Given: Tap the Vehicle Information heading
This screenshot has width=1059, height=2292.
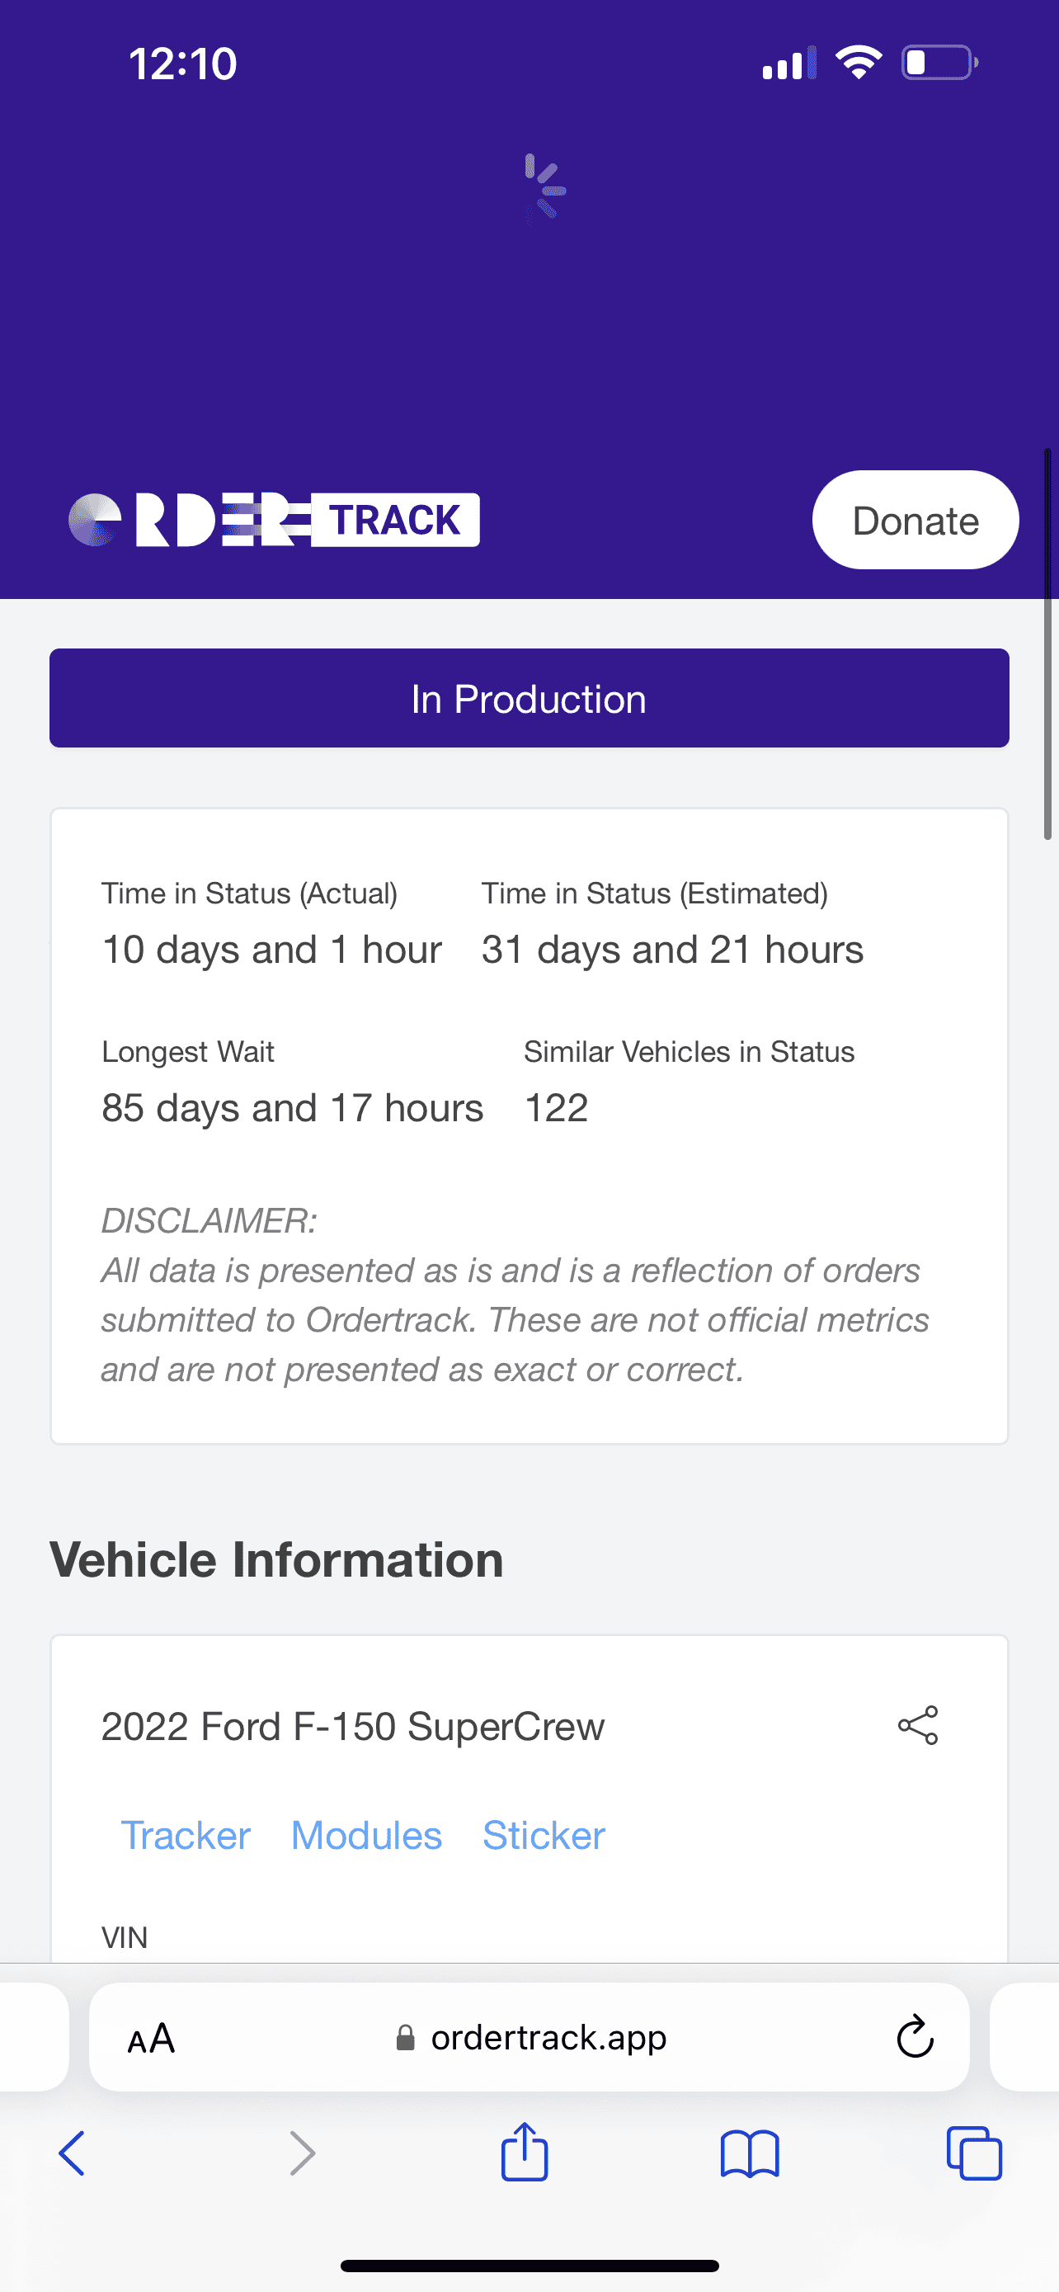Looking at the screenshot, I should (x=276, y=1559).
